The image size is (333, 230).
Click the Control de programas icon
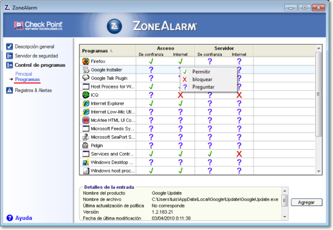pyautogui.click(x=9, y=65)
